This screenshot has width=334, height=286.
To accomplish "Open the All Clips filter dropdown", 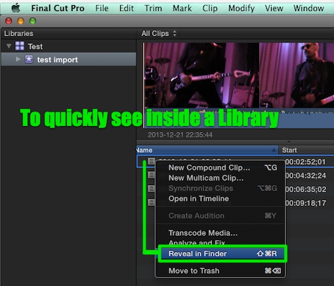I will [159, 33].
